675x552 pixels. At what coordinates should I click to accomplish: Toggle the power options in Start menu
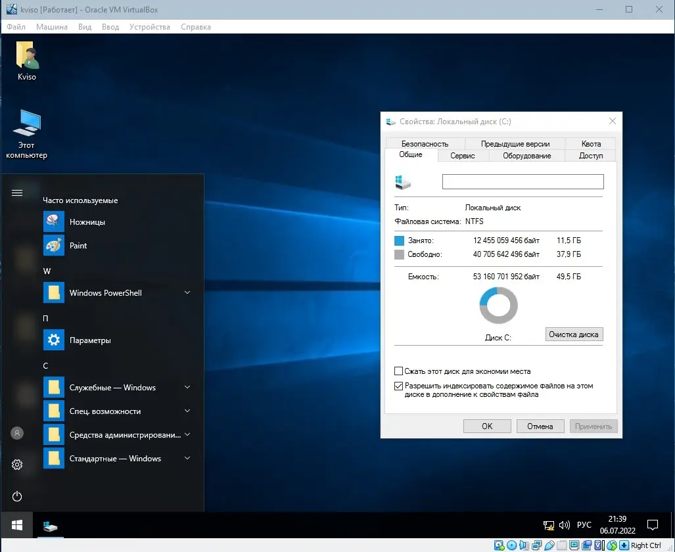[17, 496]
